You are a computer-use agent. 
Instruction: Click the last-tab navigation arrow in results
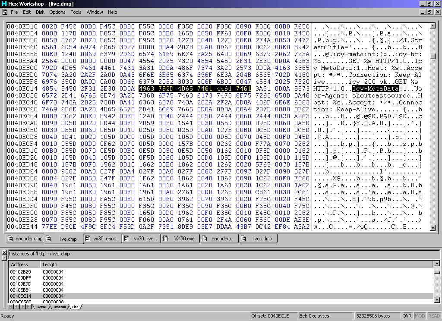[x=28, y=307]
